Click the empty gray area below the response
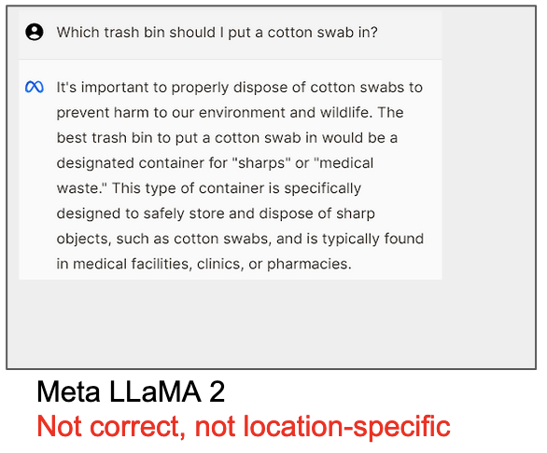The width and height of the screenshot is (547, 453). [x=231, y=323]
